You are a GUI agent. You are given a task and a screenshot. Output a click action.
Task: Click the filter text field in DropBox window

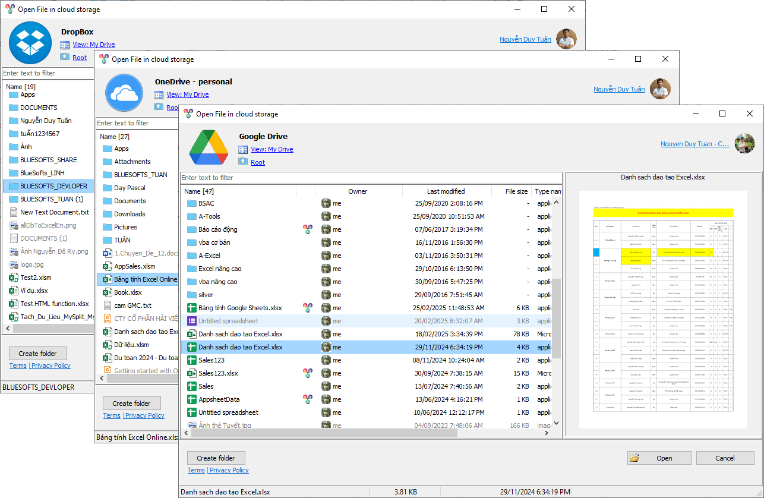[x=48, y=73]
